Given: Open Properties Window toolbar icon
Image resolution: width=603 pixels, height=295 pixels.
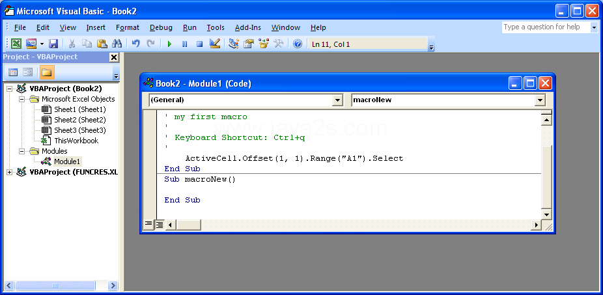Looking at the screenshot, I should tap(249, 44).
